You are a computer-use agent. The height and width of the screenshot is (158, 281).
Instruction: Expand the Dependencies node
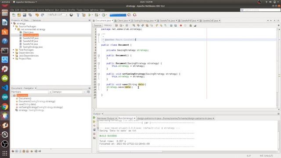[14, 53]
